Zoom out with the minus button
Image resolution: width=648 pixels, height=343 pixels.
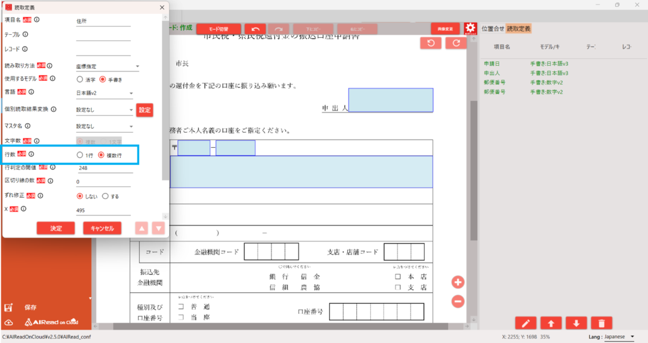pyautogui.click(x=458, y=301)
